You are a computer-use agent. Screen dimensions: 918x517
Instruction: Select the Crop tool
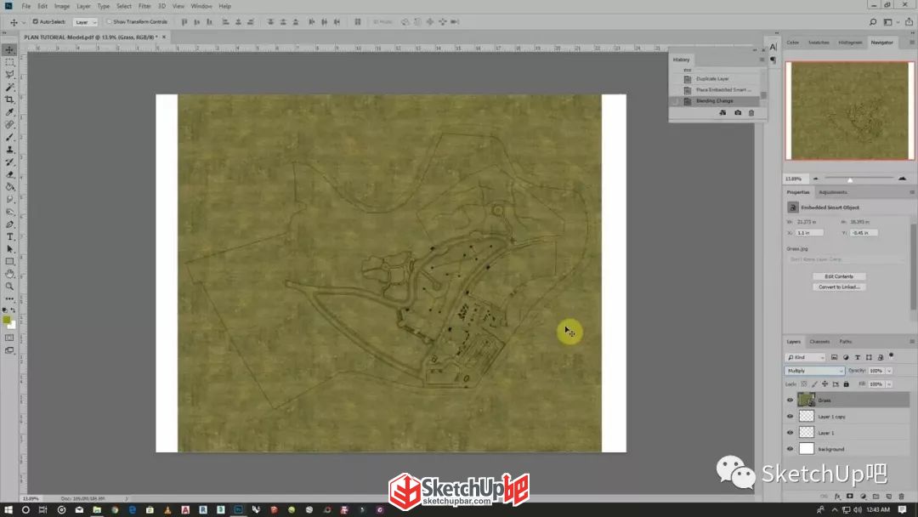tap(9, 99)
